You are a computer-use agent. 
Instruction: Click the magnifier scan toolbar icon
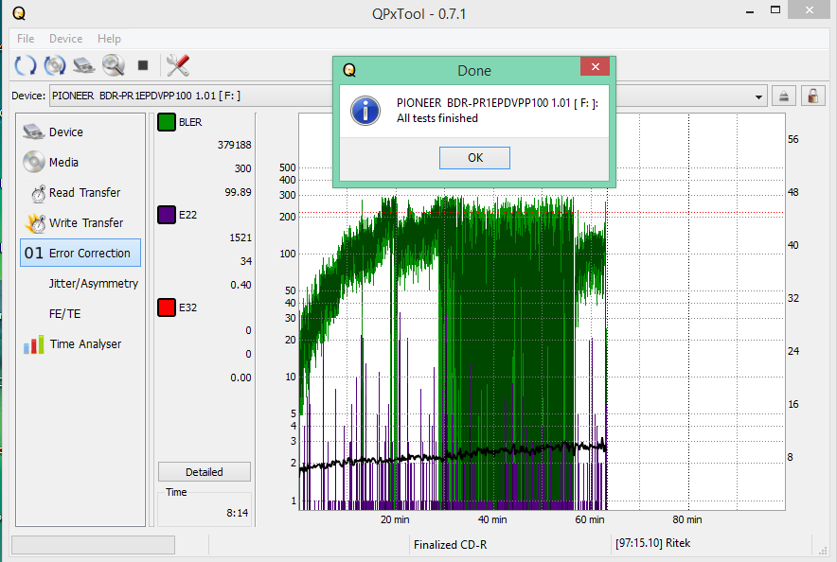point(114,65)
